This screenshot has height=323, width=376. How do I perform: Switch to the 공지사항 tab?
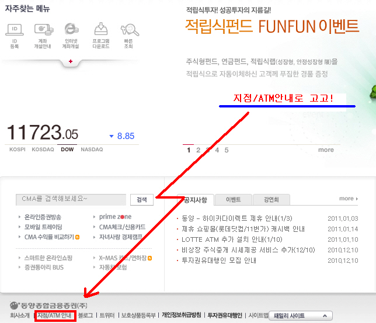pos(196,200)
